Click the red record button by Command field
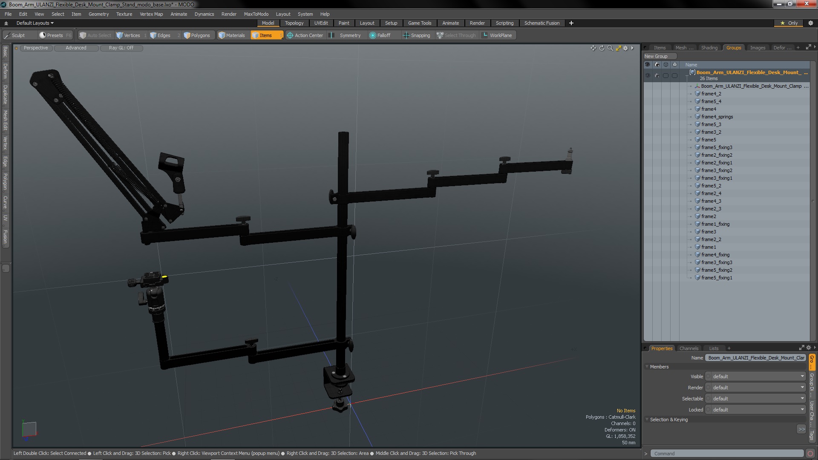Viewport: 818px width, 460px height. click(x=810, y=454)
